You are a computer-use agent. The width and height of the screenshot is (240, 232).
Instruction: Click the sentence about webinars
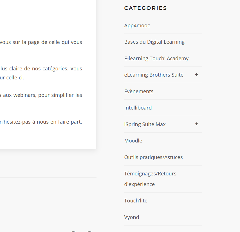[x=41, y=95]
